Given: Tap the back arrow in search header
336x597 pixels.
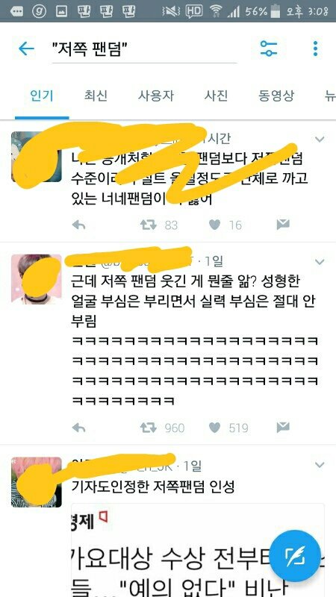Looking at the screenshot, I should point(26,49).
